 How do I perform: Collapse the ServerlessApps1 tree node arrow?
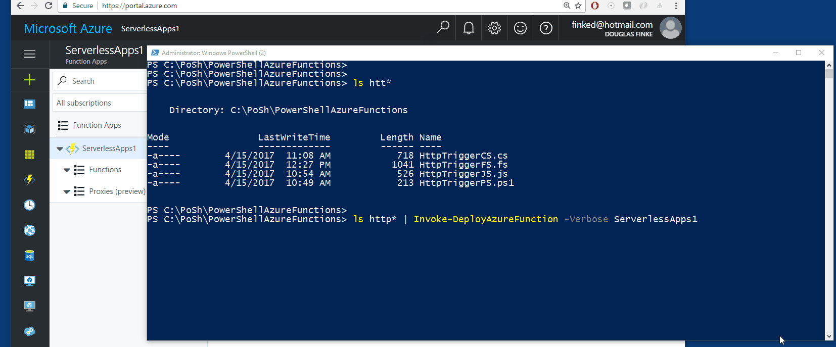[x=60, y=148]
